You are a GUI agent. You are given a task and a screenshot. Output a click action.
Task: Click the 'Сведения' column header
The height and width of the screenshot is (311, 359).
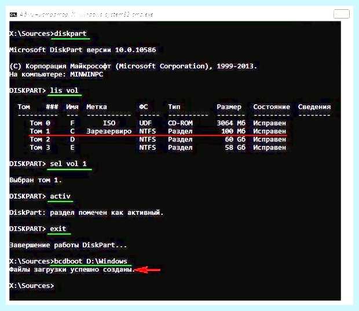(x=314, y=107)
